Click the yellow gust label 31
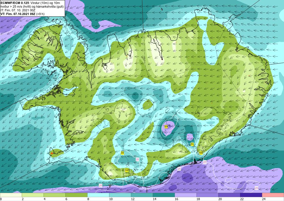Image resolution: width=284 pixels, height=201 pixels. (192, 144)
